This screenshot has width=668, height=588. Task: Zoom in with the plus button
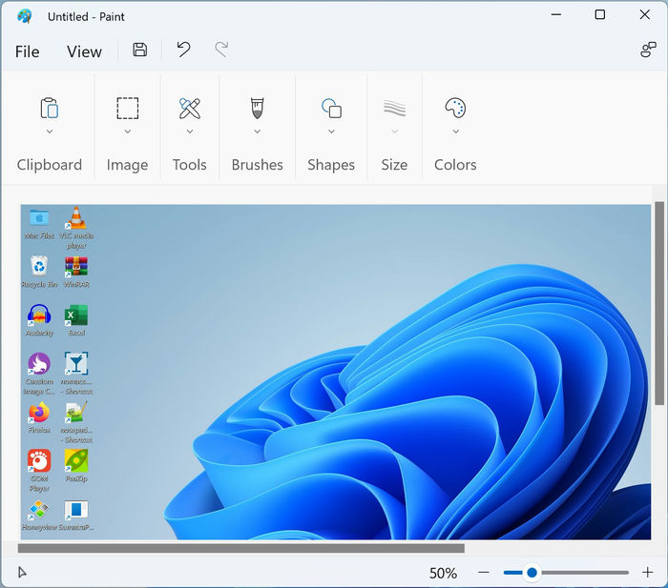tap(648, 572)
